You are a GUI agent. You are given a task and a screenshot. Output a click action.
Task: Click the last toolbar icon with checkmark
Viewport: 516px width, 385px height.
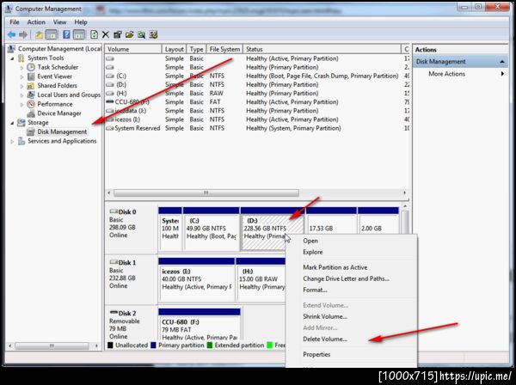tap(153, 34)
